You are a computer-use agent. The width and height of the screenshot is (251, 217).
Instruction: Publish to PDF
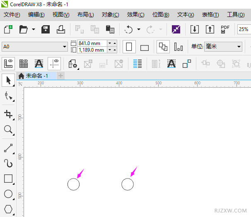pos(225,29)
